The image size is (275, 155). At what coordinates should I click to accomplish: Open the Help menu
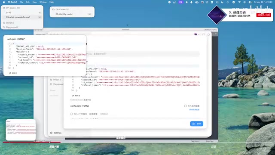[x=52, y=2]
